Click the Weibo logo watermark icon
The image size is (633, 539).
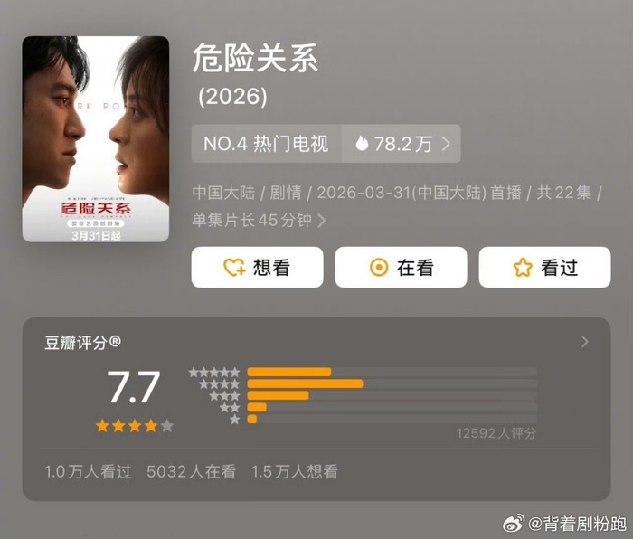[x=513, y=524]
